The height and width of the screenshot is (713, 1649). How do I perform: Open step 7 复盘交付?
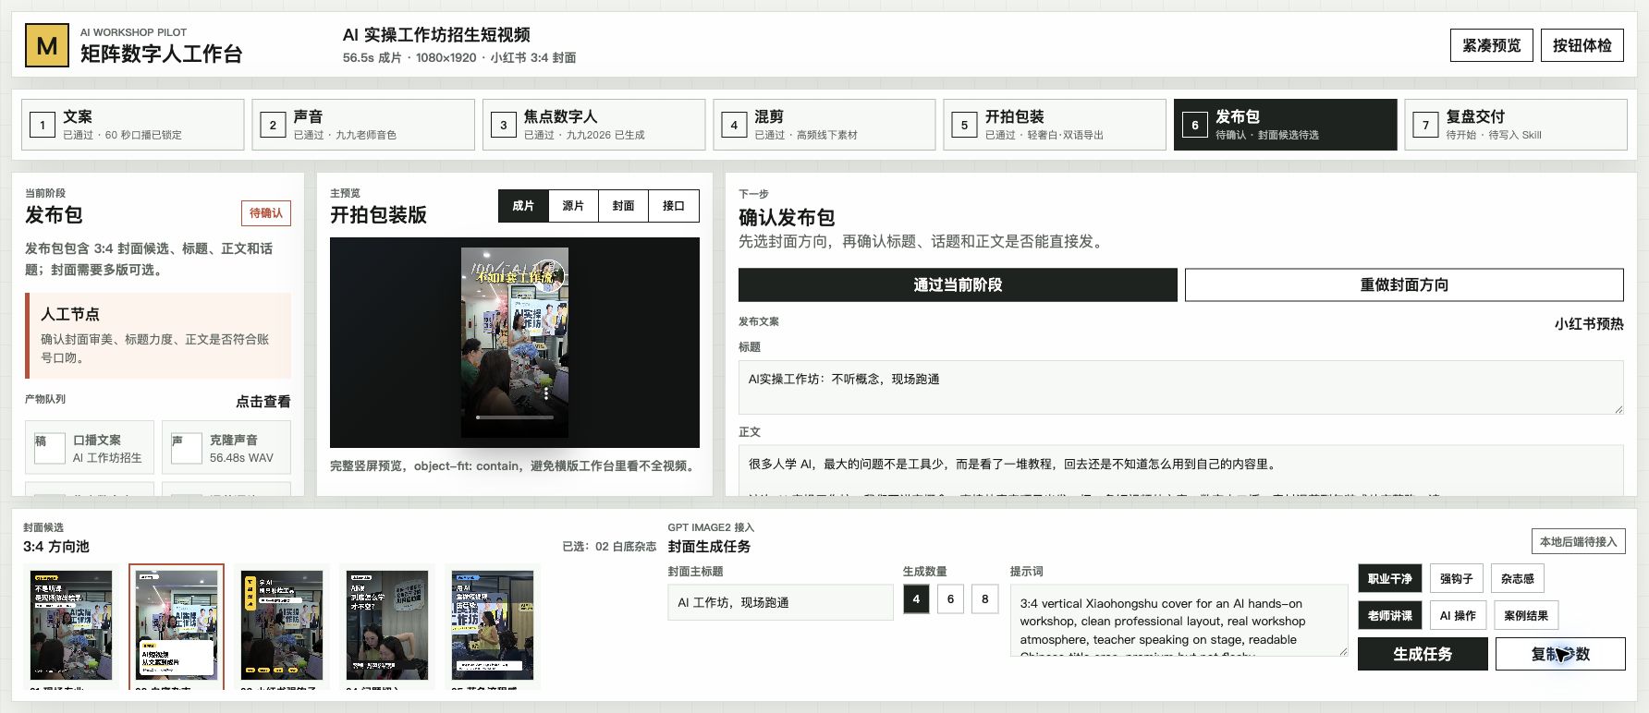click(x=1516, y=125)
